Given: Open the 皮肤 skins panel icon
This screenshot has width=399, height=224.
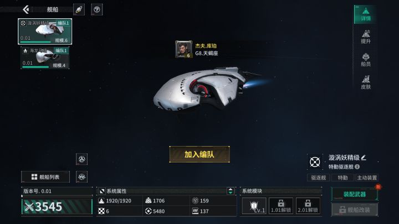Looking at the screenshot, I should (x=366, y=82).
